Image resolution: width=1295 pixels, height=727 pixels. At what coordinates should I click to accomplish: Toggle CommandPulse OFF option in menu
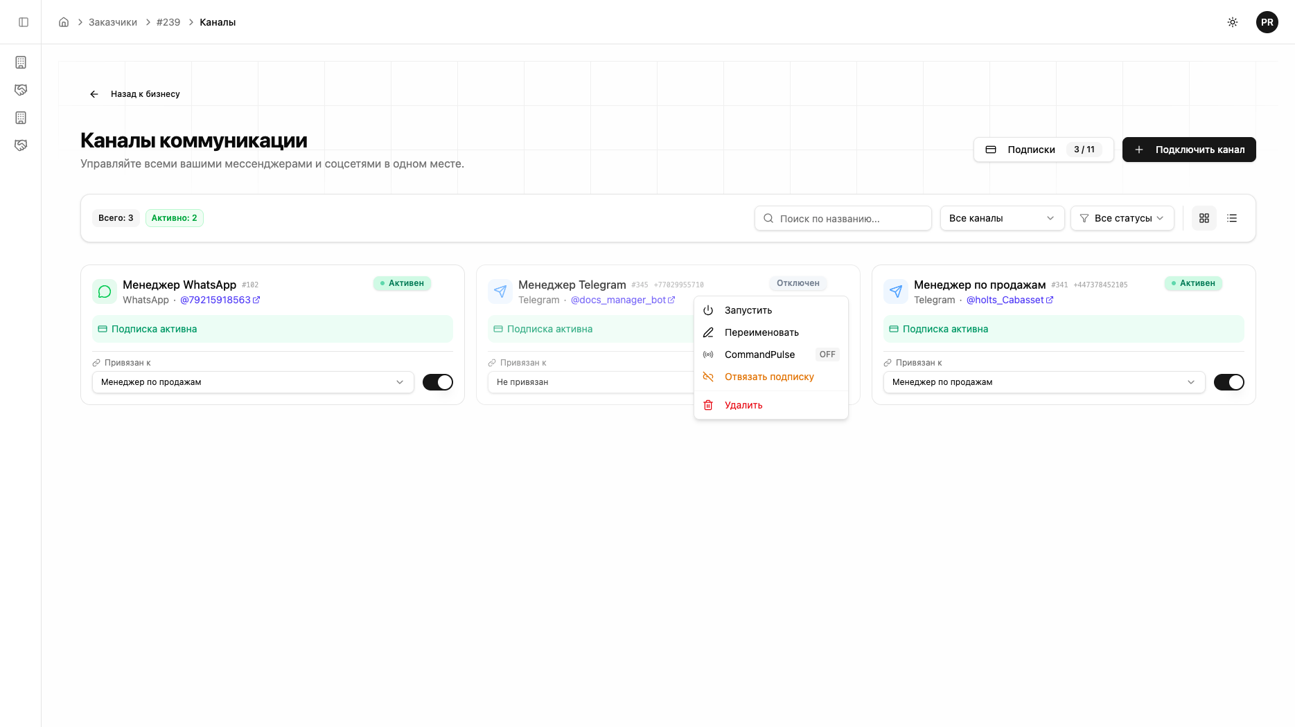[770, 354]
